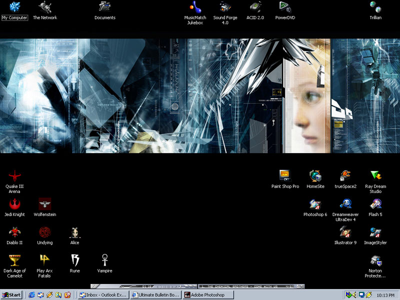400x300 pixels.
Task: Open the Sound Forge 4.0 shortcut
Action: point(225,13)
